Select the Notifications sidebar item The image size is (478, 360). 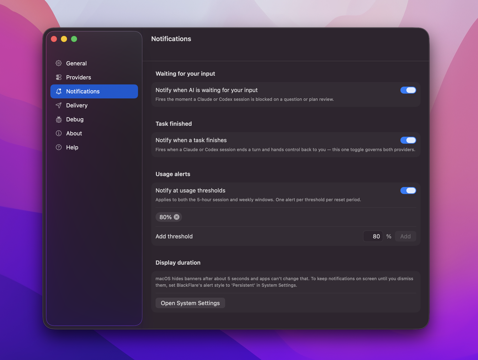(x=94, y=91)
